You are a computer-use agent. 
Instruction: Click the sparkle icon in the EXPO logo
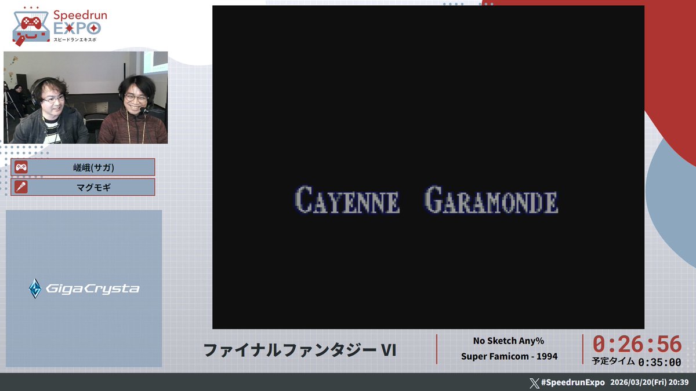point(94,28)
